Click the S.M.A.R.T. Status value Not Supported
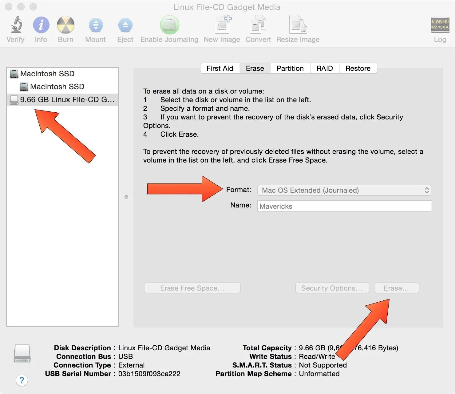The image size is (455, 394). [323, 365]
